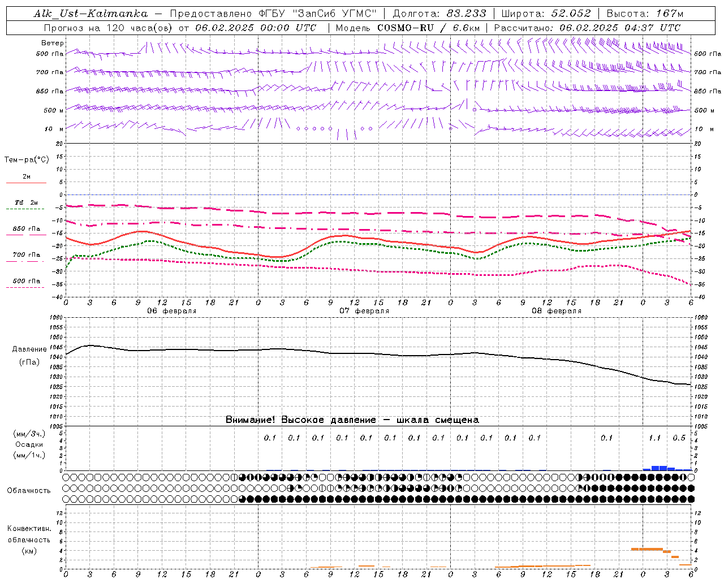The height and width of the screenshot is (579, 724).
Task: Click the Прогноз на 120 часа(ов) header text
Action: point(108,28)
